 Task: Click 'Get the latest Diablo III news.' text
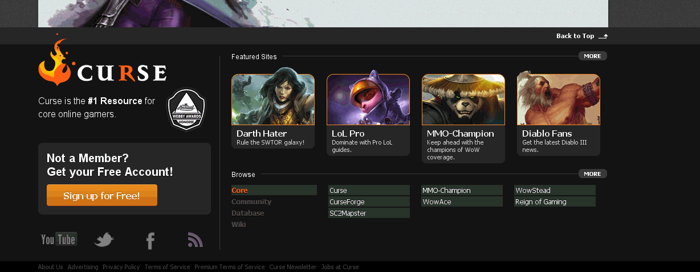coord(554,146)
